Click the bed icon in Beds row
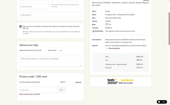This screenshot has width=170, height=105. pos(107,24)
